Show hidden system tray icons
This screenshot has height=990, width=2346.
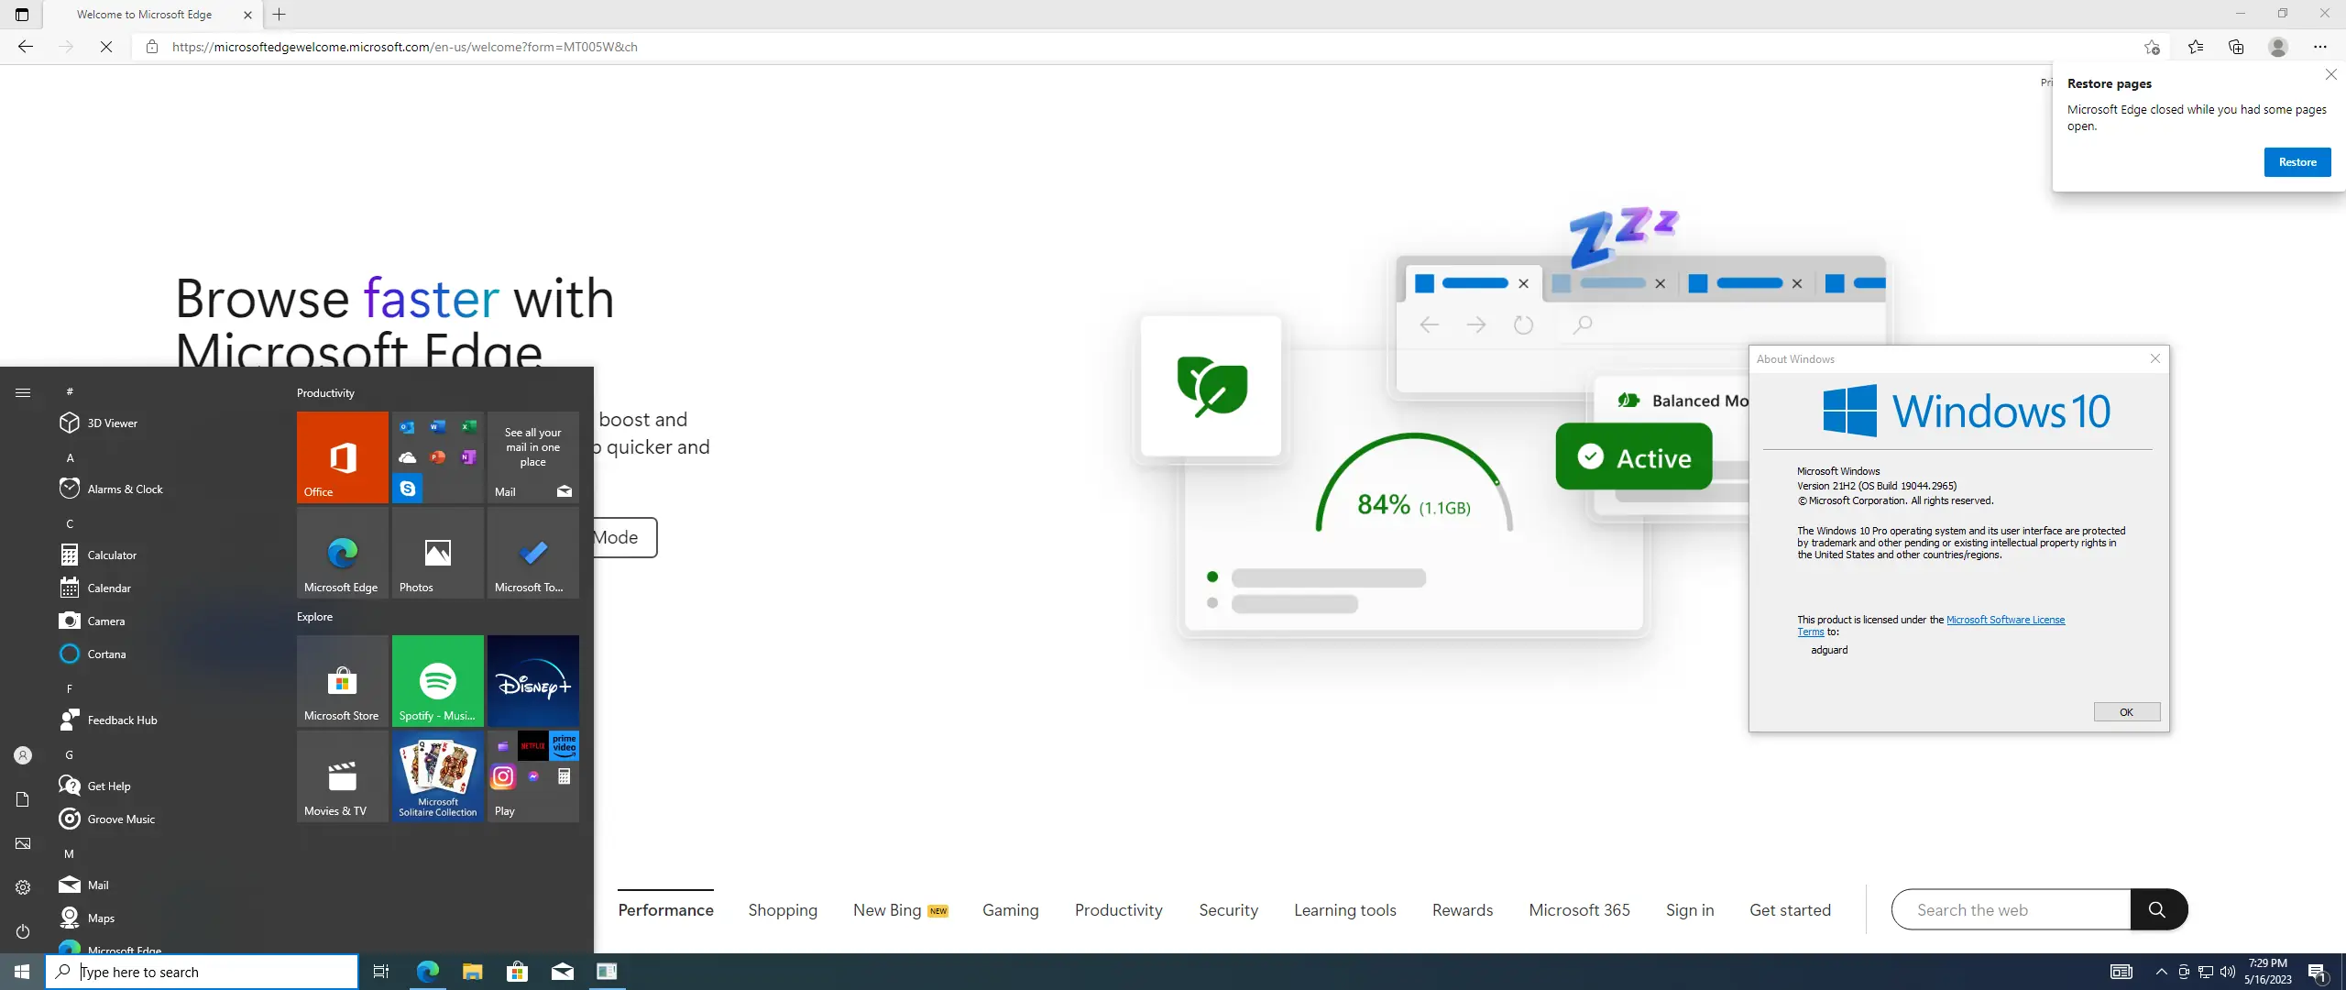[x=2161, y=972]
